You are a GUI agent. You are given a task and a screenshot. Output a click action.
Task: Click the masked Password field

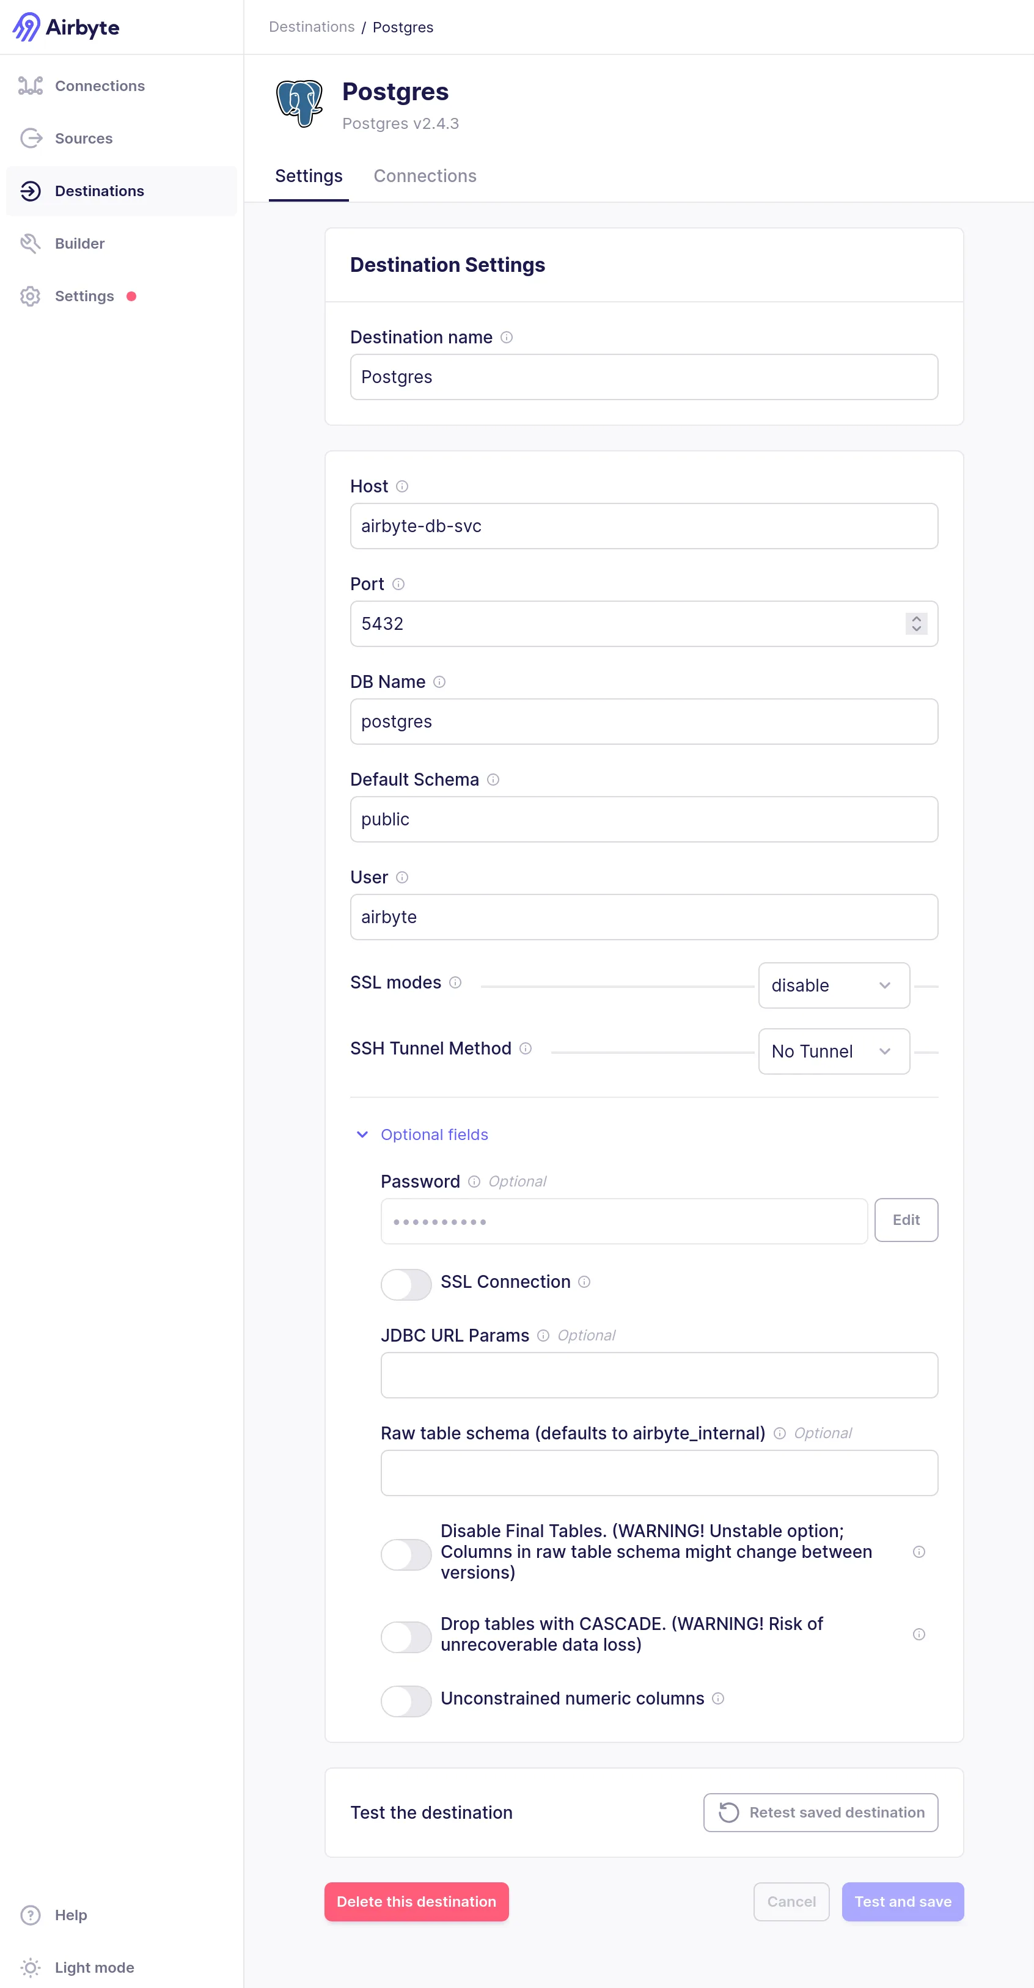(623, 1221)
